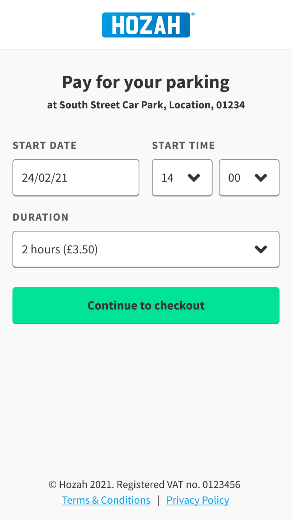Click the chevron arrow in hour selector
The height and width of the screenshot is (520, 292).
(x=193, y=178)
